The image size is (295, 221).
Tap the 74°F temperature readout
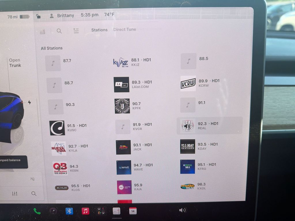point(109,15)
